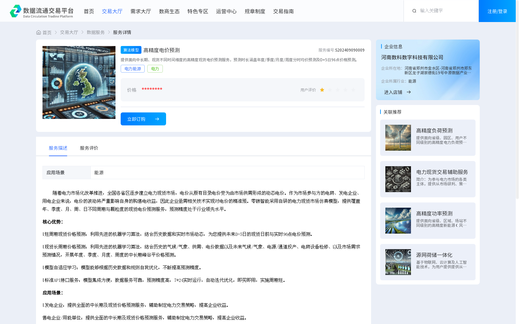This screenshot has height=324, width=519.
Task: Click the arrow next to 进入店铺
Action: click(409, 92)
